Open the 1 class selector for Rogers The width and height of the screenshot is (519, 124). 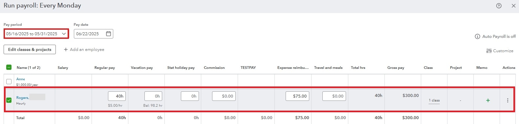434,101
